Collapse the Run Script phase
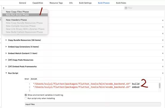This screenshot has height=108, width=165. [x=6, y=73]
